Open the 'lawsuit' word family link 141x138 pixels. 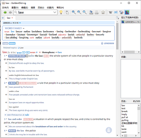pos(43,34)
